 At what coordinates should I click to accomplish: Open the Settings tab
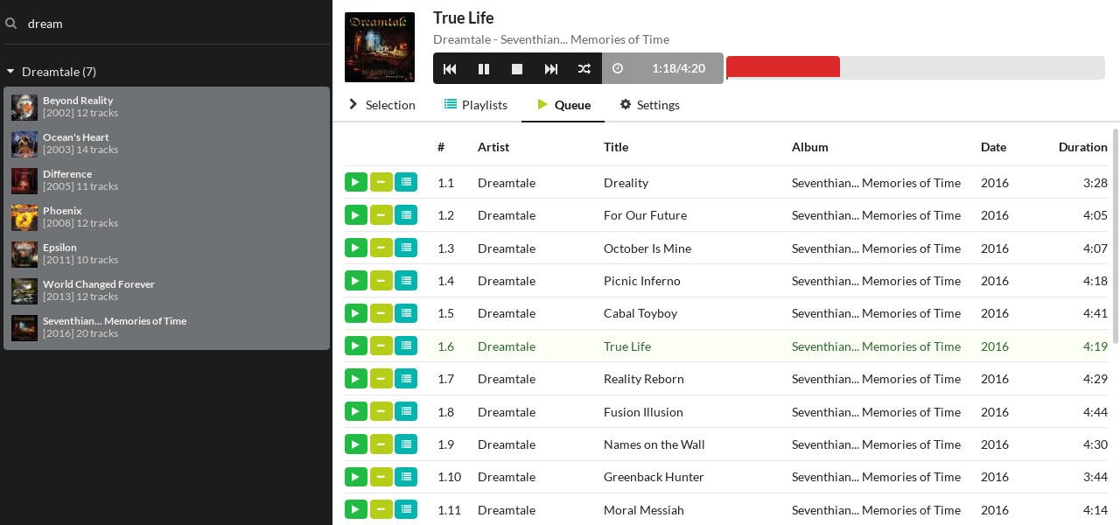click(649, 105)
